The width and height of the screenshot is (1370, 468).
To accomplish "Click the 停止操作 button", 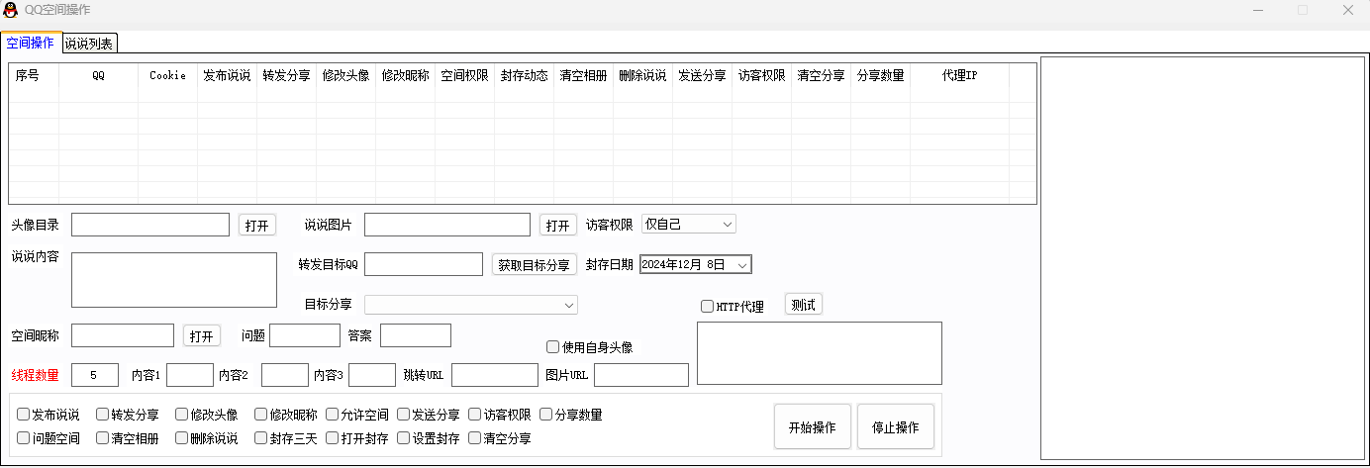I will point(895,427).
